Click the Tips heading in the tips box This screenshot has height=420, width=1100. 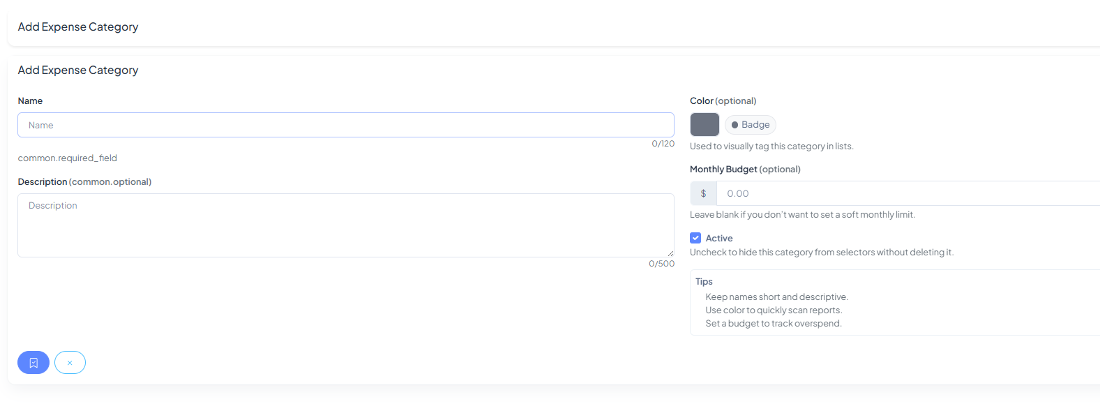[704, 282]
